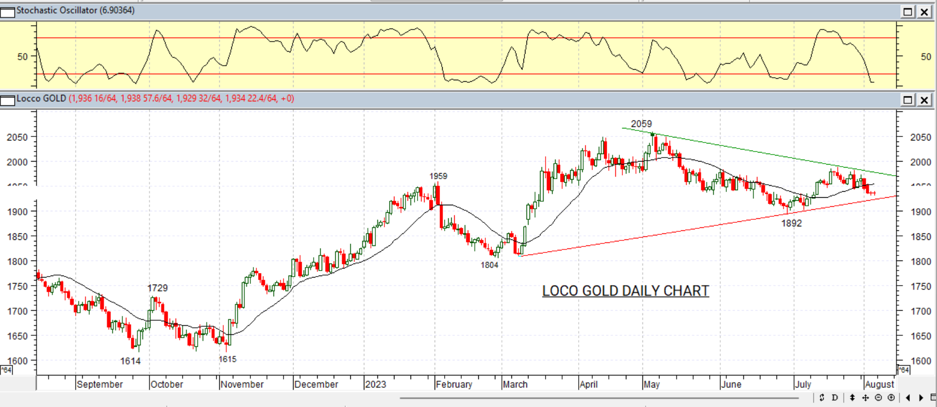Click 'May' on the date axis
The width and height of the screenshot is (937, 407).
[x=651, y=384]
